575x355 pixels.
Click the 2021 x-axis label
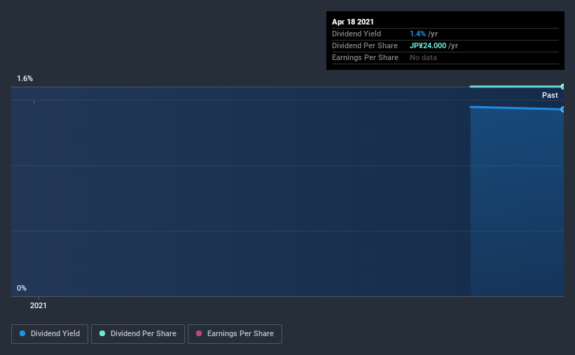(x=38, y=305)
